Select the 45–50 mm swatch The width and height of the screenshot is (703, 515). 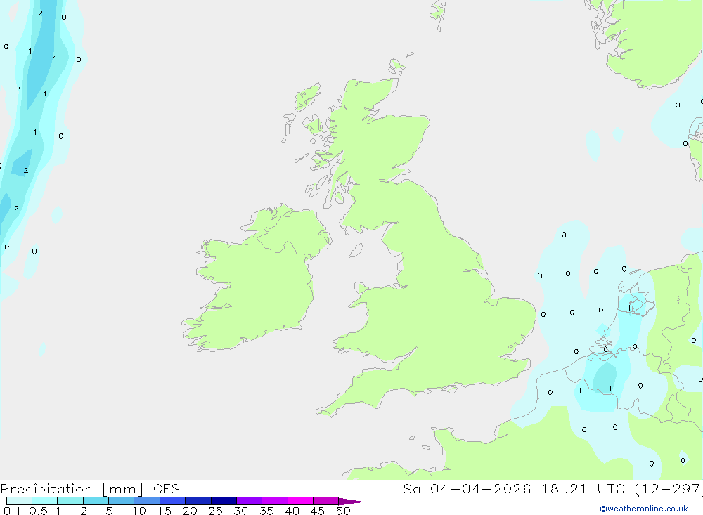[325, 501]
